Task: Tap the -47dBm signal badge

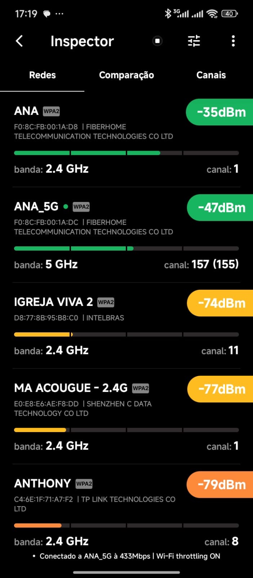Action: click(x=221, y=208)
